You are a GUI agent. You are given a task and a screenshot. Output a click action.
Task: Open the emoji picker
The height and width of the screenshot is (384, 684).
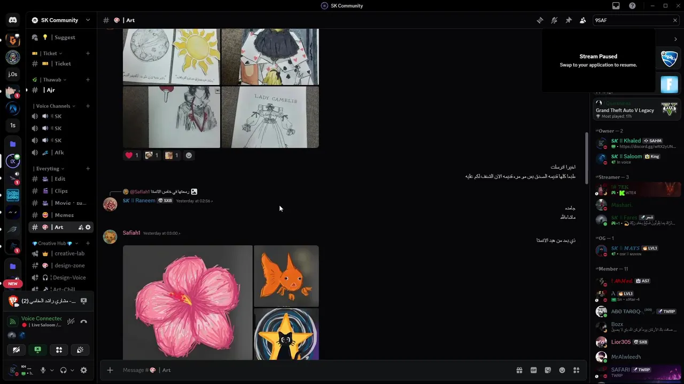pyautogui.click(x=562, y=370)
